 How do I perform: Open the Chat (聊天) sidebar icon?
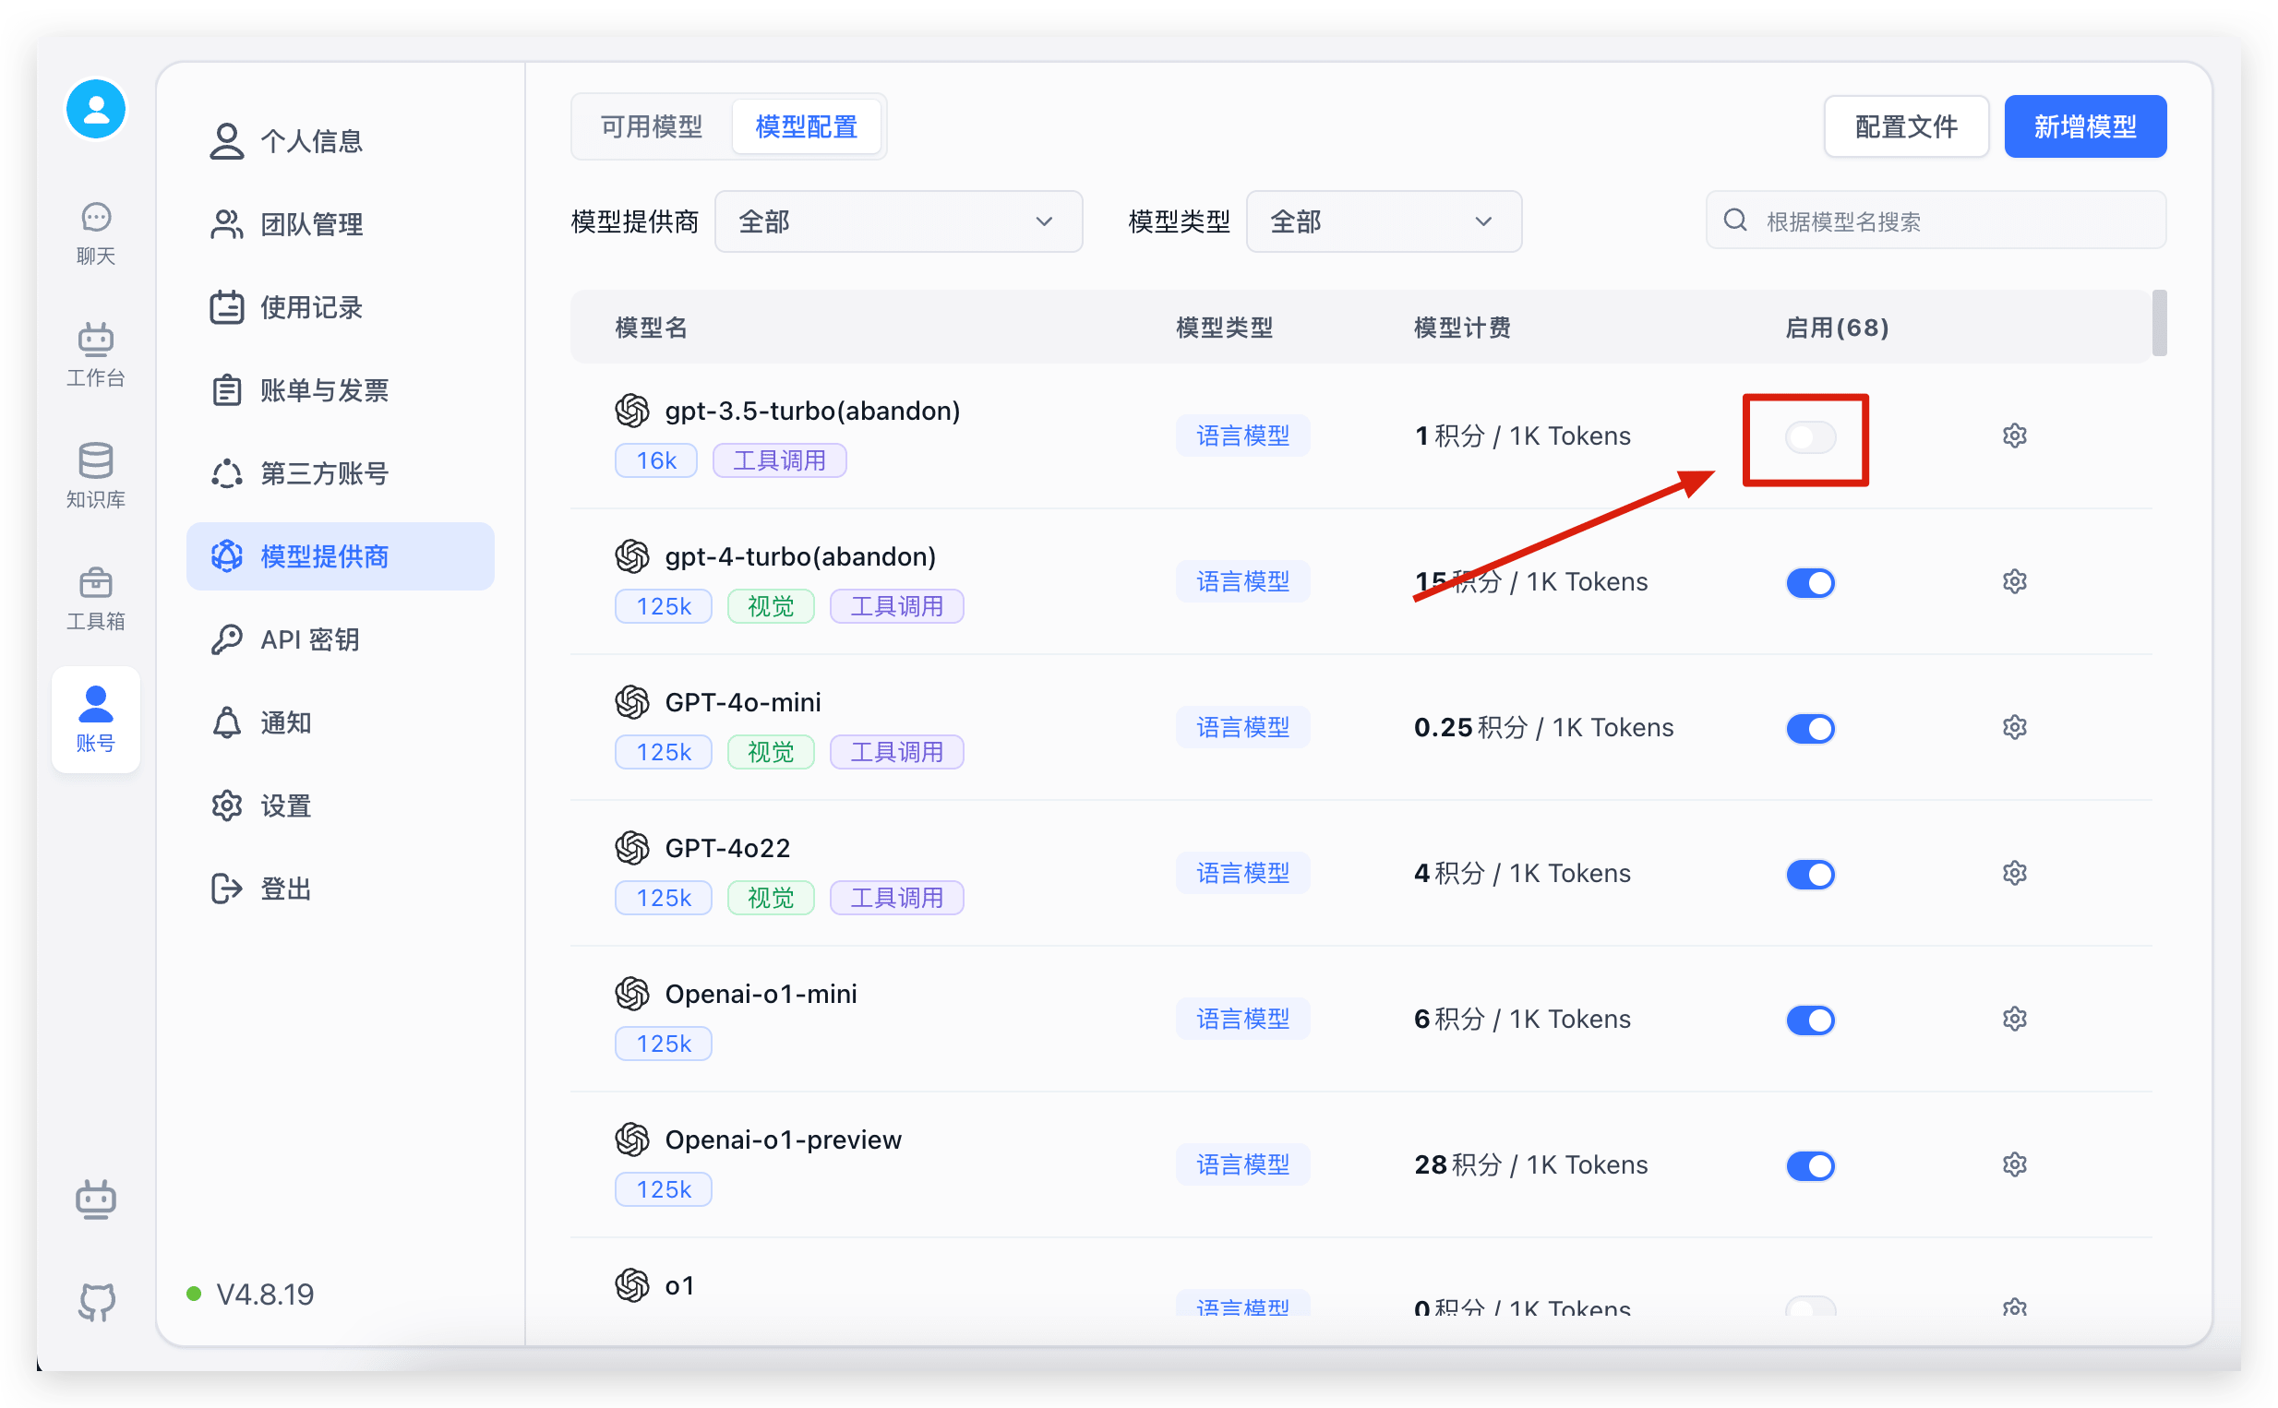[x=95, y=233]
